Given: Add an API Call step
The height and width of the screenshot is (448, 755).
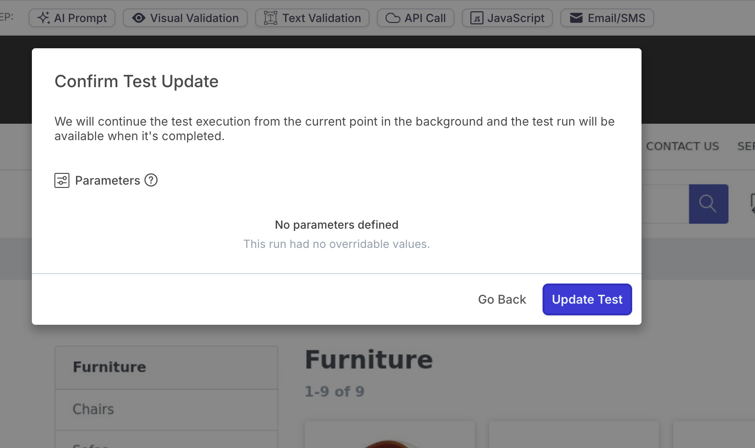Looking at the screenshot, I should click(x=415, y=18).
